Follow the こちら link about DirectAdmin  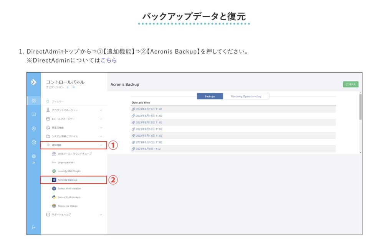coord(109,60)
